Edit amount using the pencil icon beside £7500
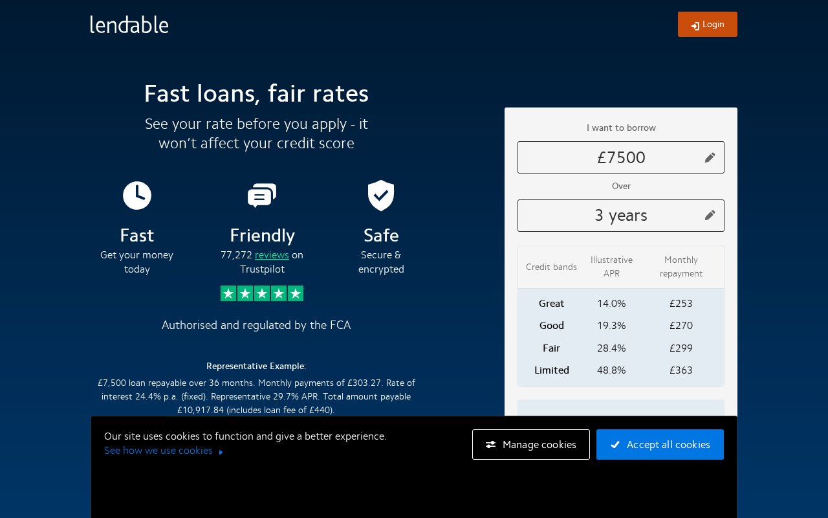Image resolution: width=828 pixels, height=518 pixels. click(710, 157)
